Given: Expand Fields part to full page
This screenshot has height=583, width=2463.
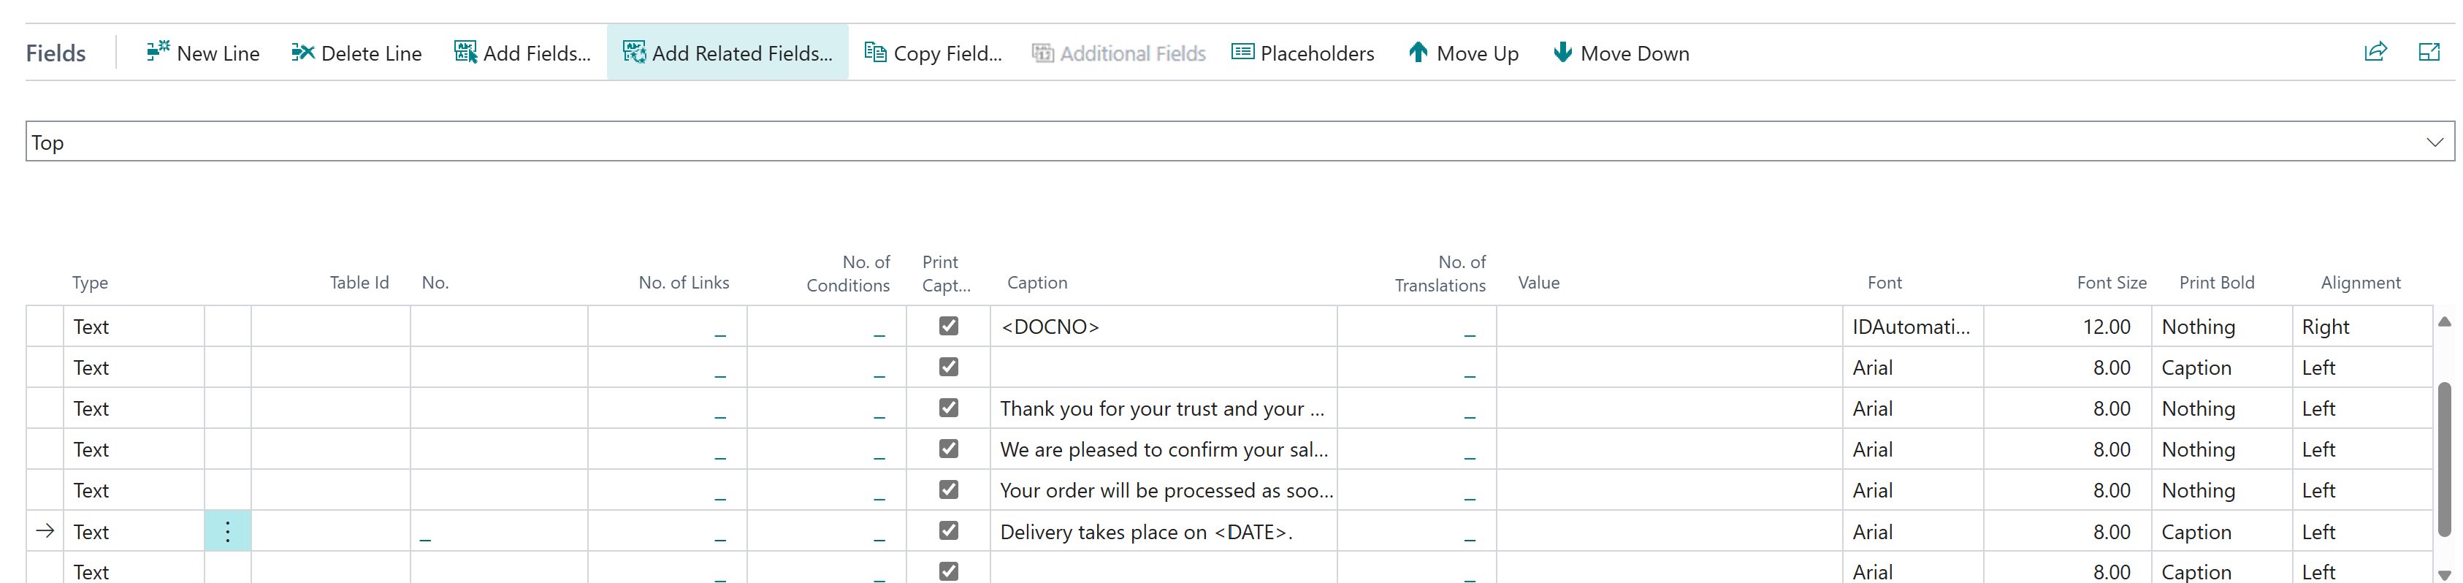Looking at the screenshot, I should coord(2429,52).
